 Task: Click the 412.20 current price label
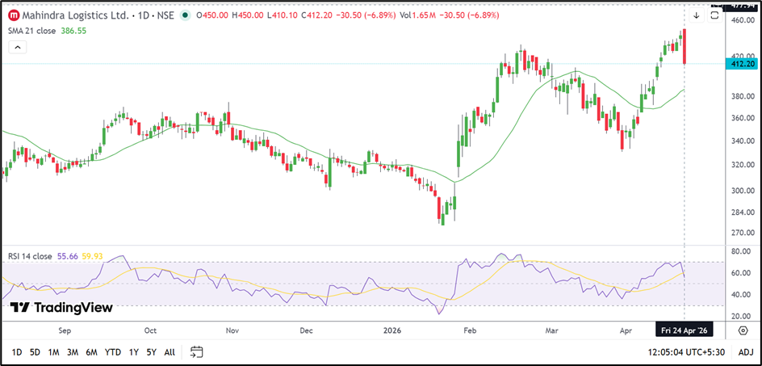(741, 64)
